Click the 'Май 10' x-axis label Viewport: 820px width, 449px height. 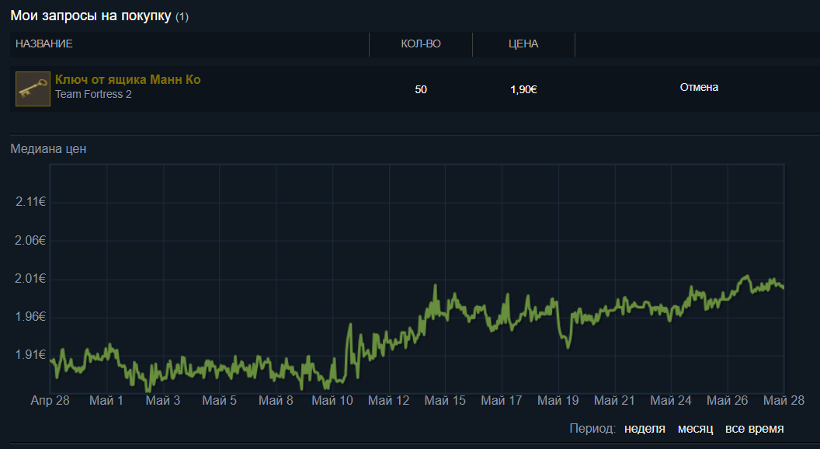pyautogui.click(x=332, y=400)
